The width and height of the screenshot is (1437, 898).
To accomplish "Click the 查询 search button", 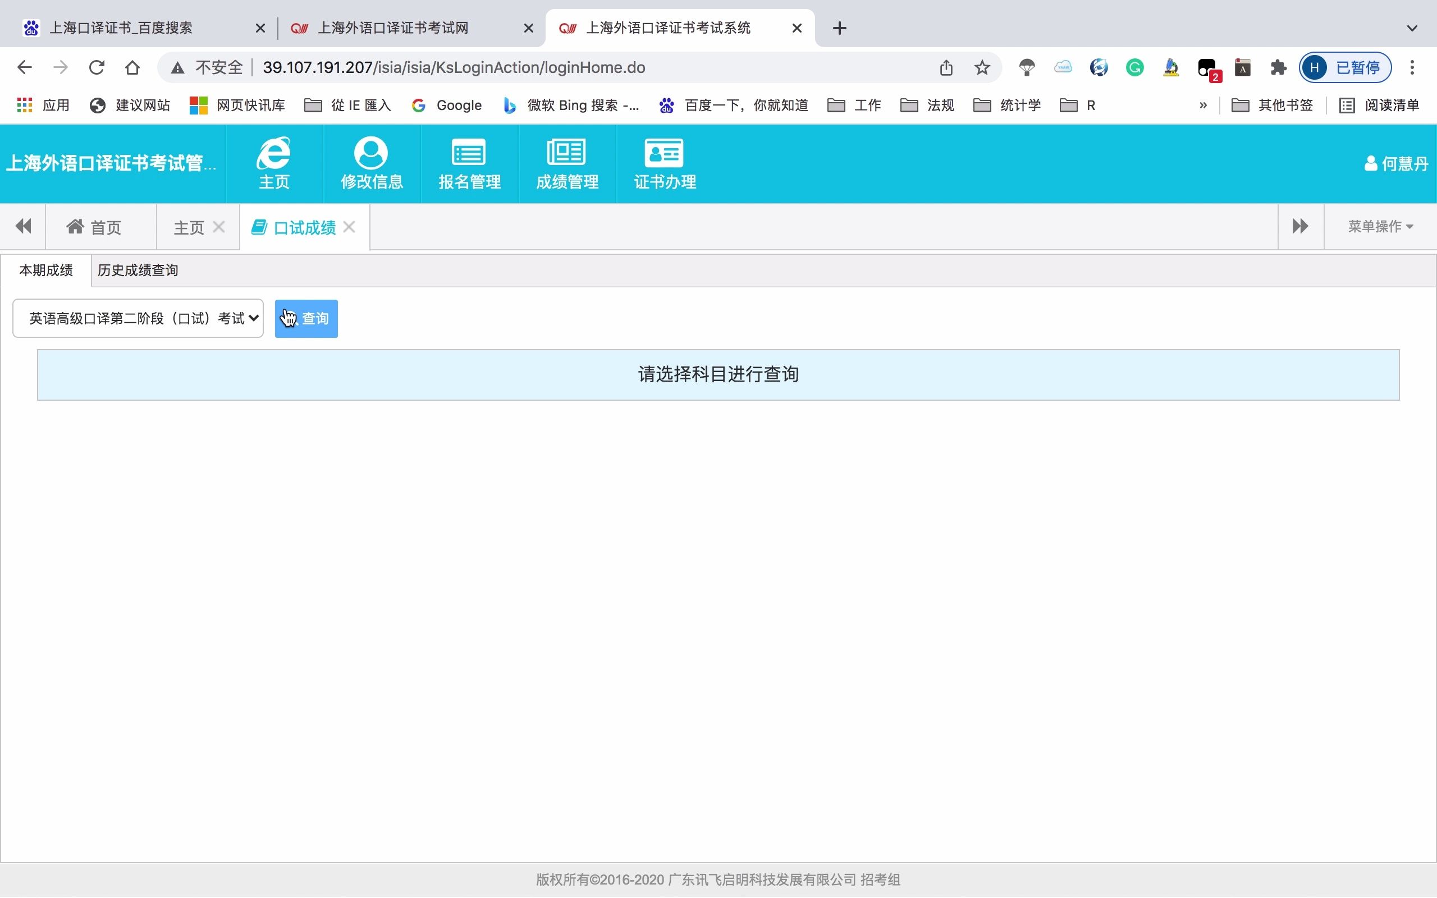I will (x=306, y=318).
